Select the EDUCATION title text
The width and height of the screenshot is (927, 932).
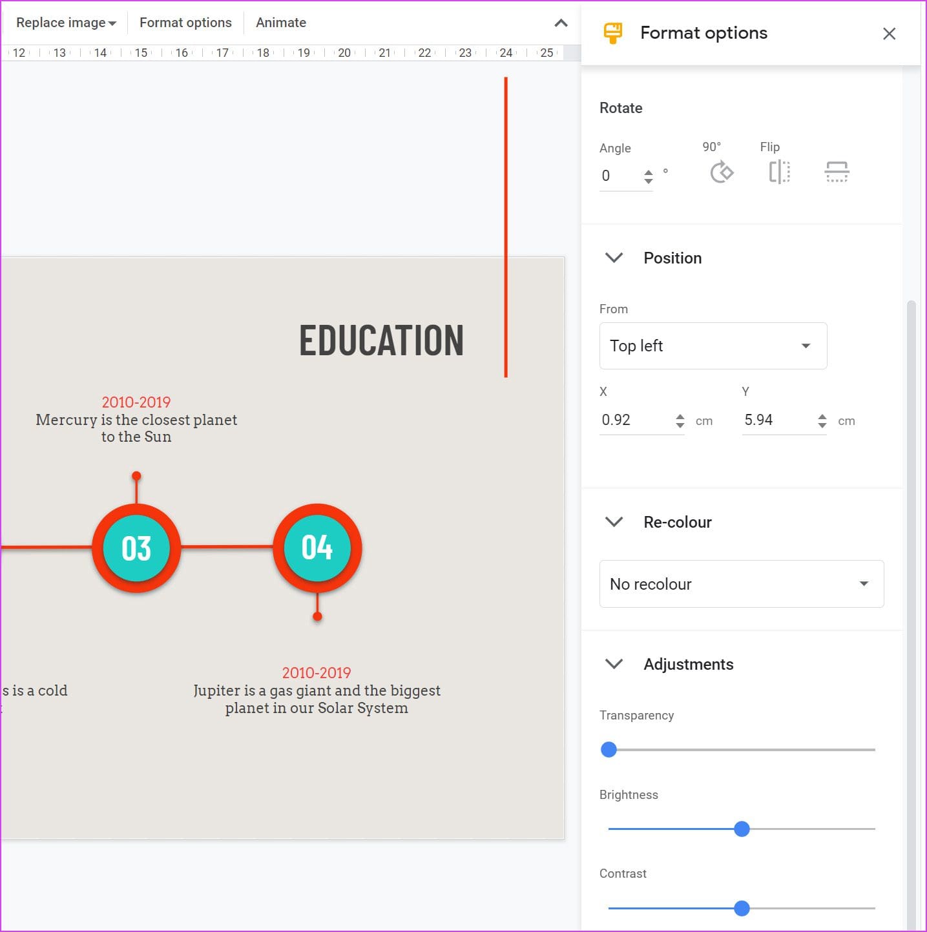[381, 340]
